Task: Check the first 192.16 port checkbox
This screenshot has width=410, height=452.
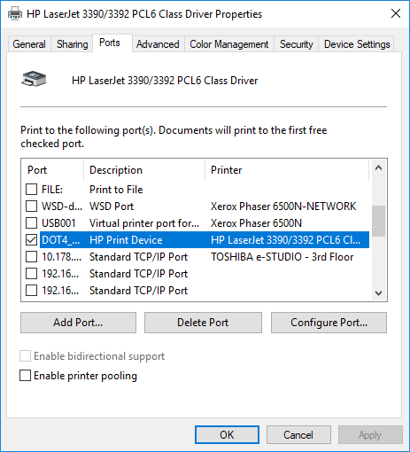Action: (x=31, y=274)
